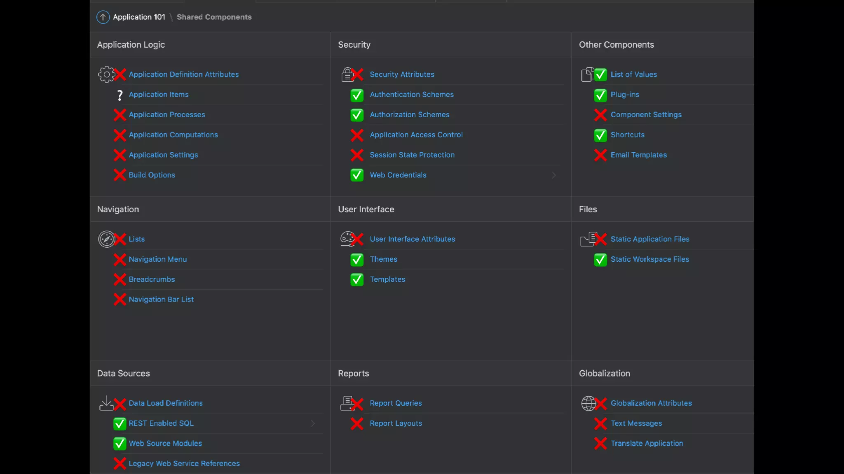This screenshot has width=844, height=474.
Task: Open Application Definition Attributes link
Action: (x=183, y=74)
